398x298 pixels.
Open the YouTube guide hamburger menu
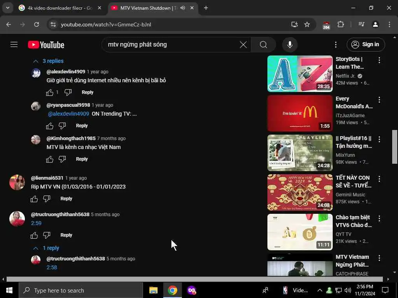pyautogui.click(x=14, y=45)
